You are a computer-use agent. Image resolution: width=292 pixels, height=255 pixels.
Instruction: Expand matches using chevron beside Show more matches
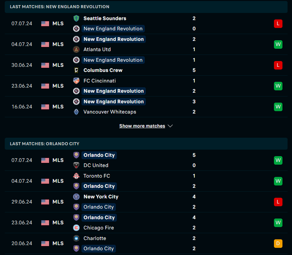pos(170,126)
